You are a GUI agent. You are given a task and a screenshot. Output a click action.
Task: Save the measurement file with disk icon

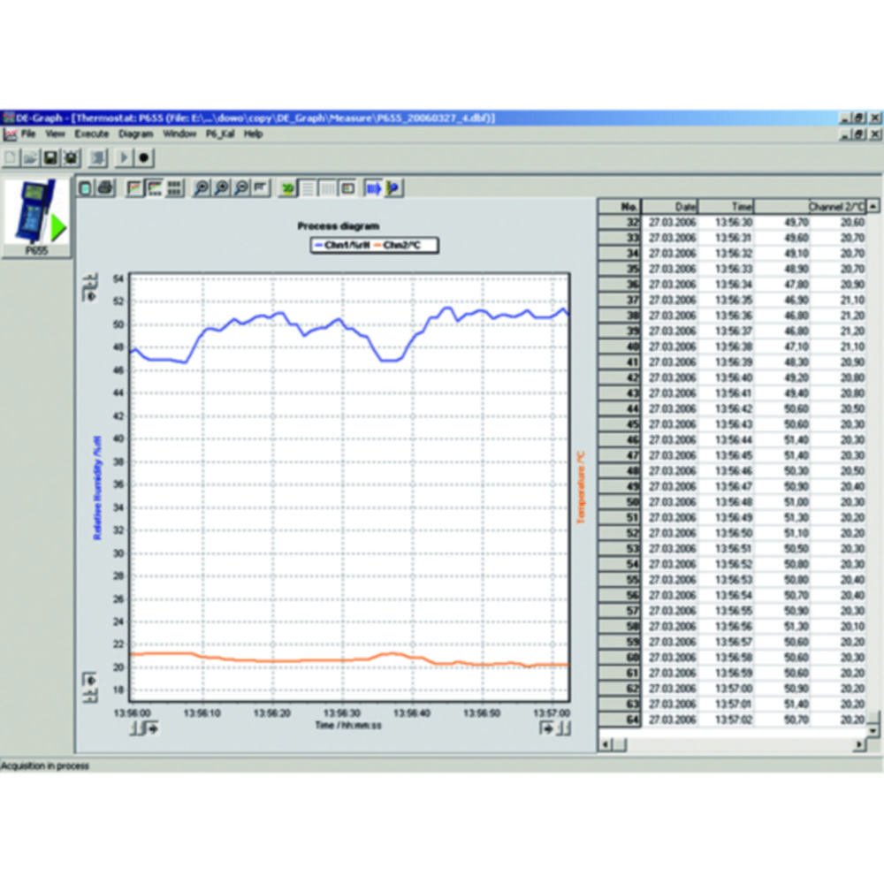tap(49, 158)
